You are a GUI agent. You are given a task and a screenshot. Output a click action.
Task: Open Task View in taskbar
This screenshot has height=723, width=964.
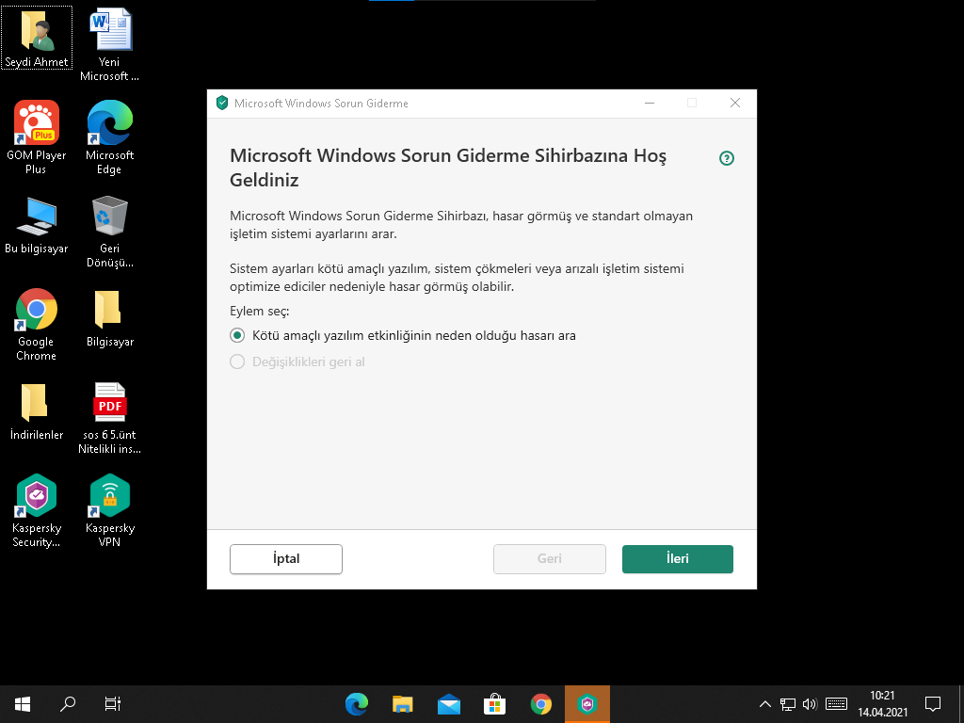(x=113, y=704)
